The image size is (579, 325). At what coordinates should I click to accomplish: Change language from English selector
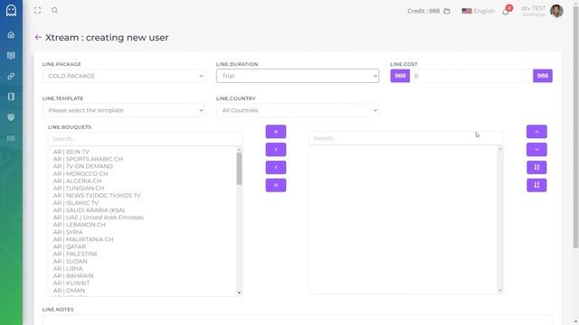pyautogui.click(x=479, y=11)
